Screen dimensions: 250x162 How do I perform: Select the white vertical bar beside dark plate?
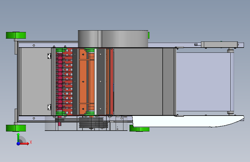coord(95,82)
